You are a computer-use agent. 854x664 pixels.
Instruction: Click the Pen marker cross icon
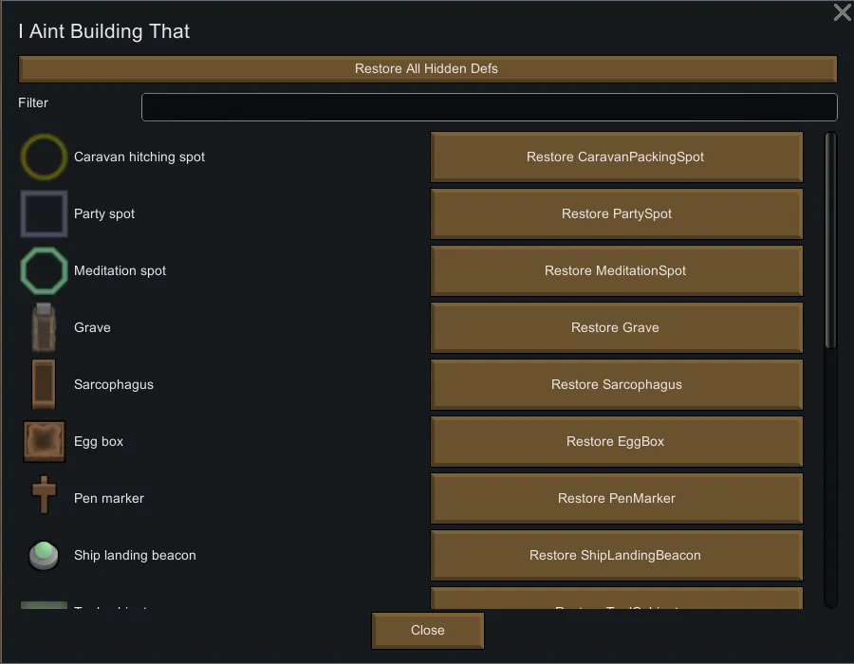(x=44, y=497)
